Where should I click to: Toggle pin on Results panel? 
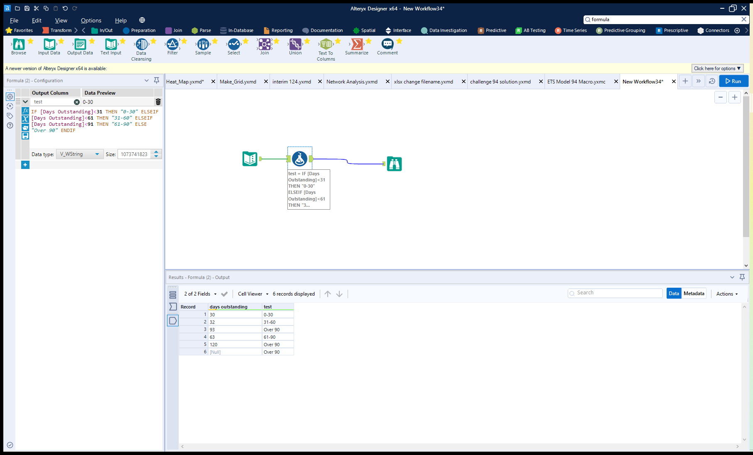(x=742, y=277)
